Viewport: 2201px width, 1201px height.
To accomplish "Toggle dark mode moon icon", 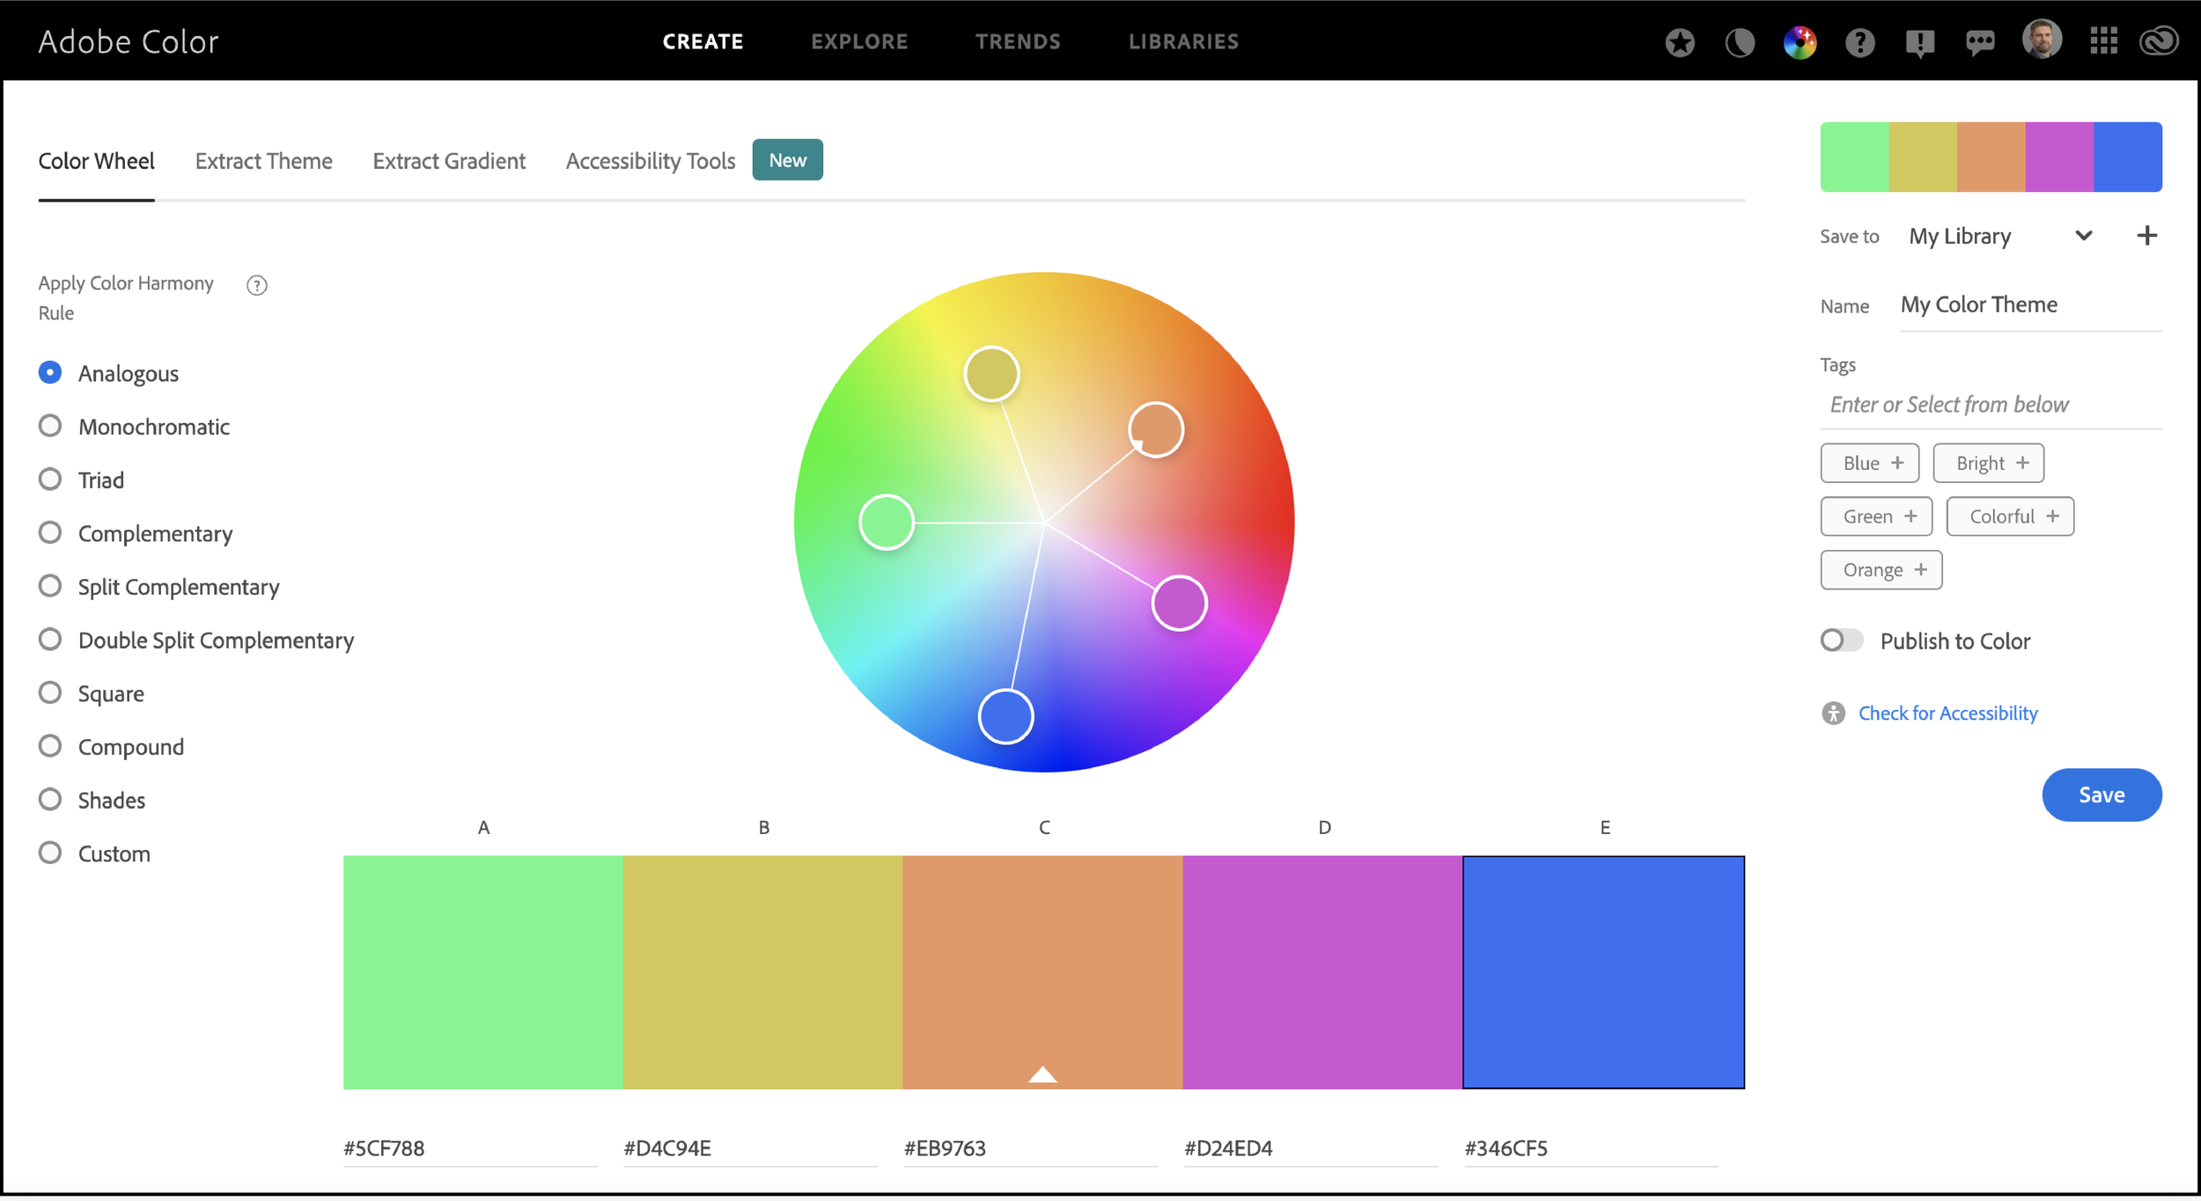I will (1740, 41).
